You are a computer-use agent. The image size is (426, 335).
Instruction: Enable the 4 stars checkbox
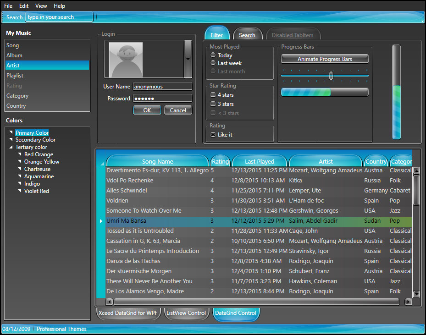pyautogui.click(x=213, y=95)
